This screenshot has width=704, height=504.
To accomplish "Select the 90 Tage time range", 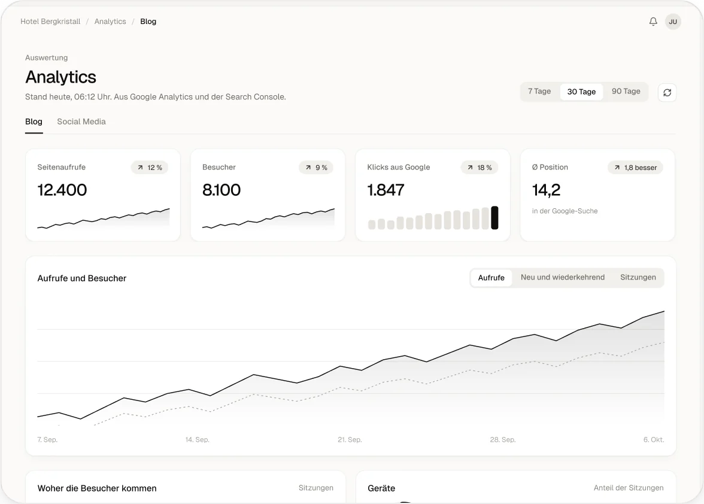I will tap(626, 92).
